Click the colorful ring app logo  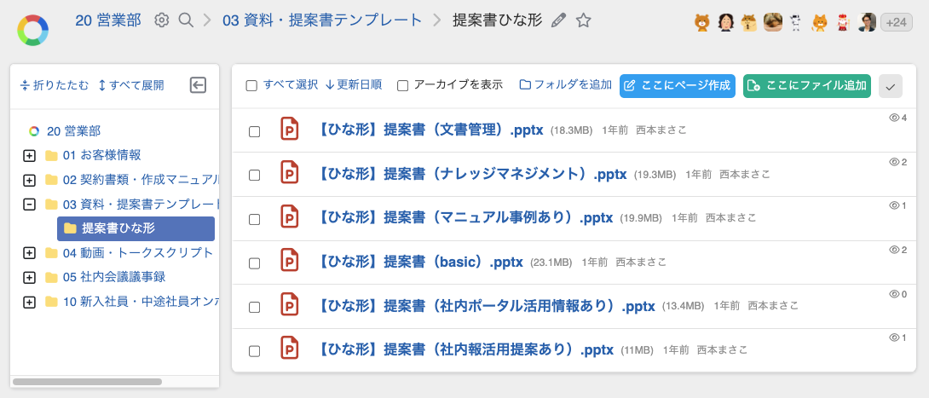click(x=33, y=31)
